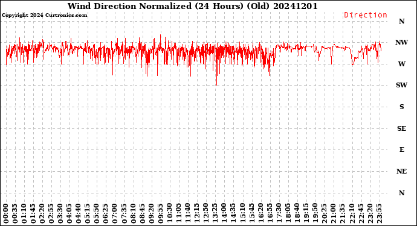
Task: Click the '00:00' time axis label
Action: pos(6,213)
